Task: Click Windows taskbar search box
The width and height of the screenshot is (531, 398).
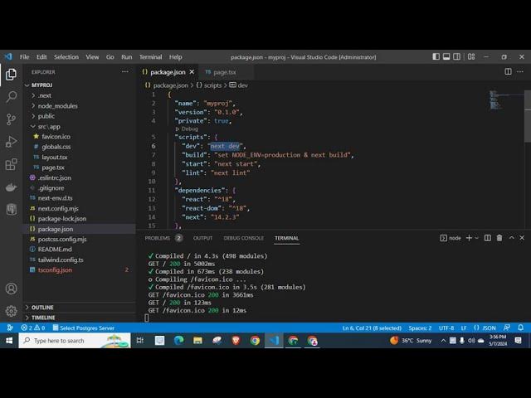Action: point(75,340)
